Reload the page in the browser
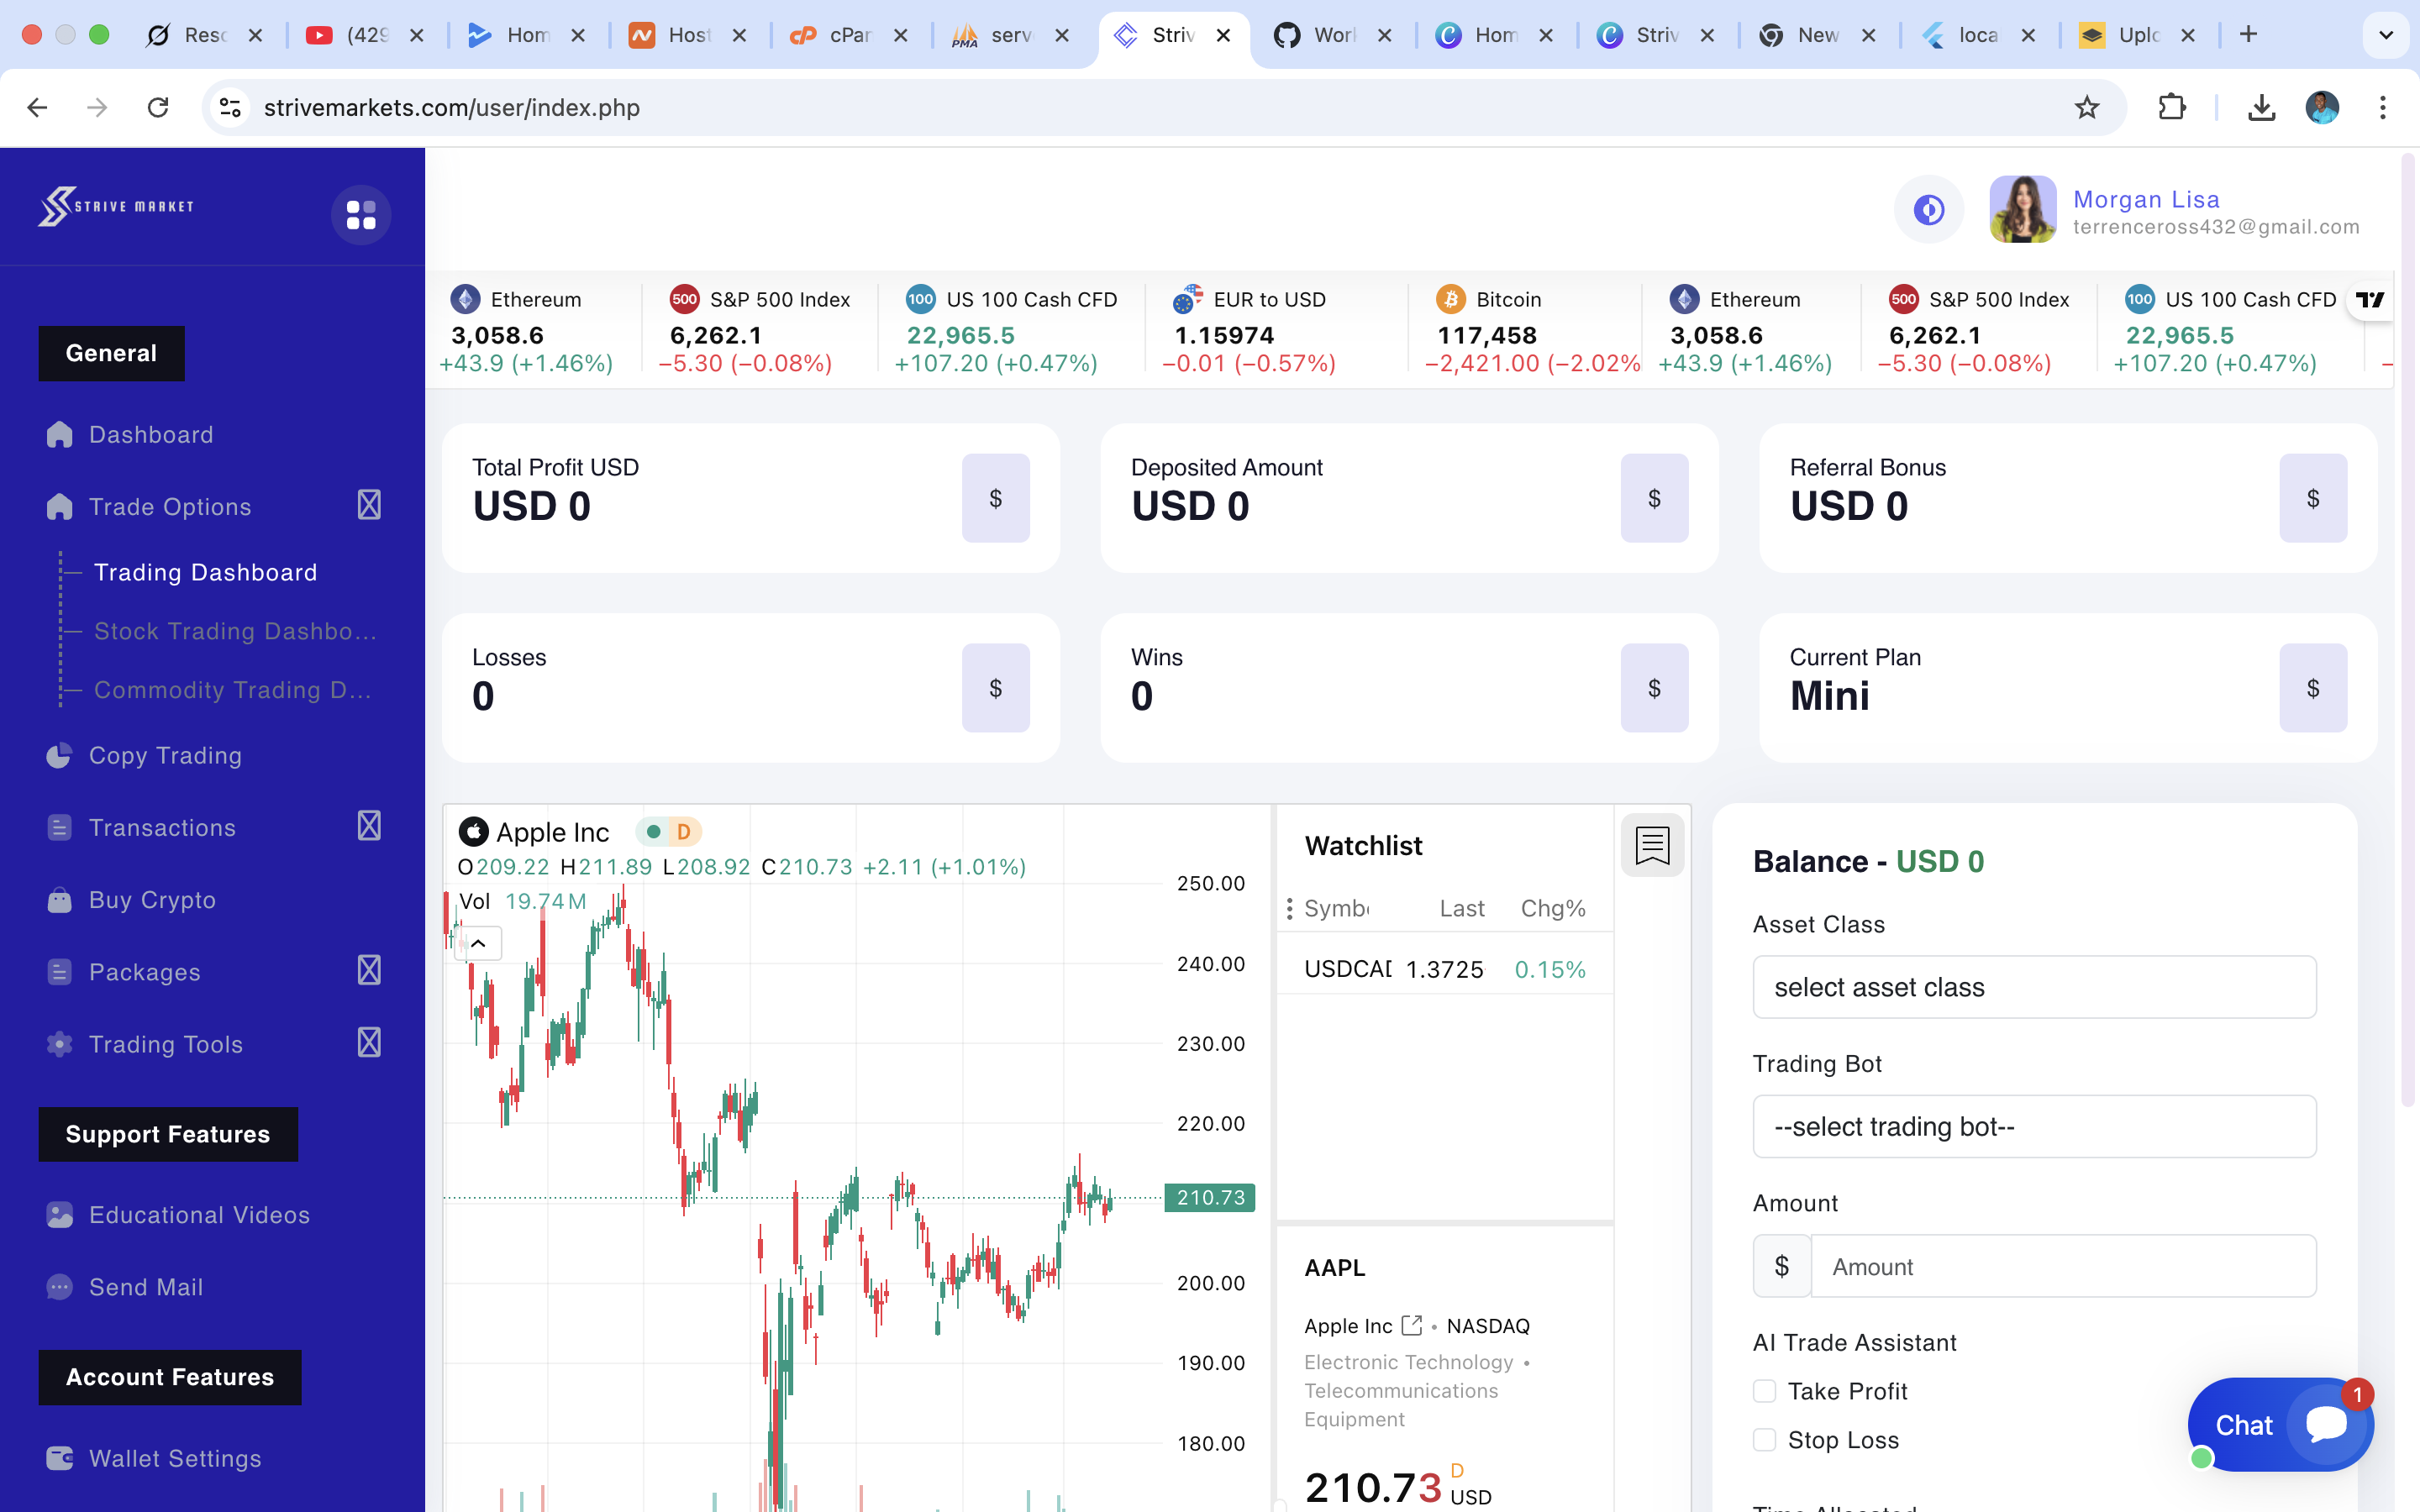Viewport: 2420px width, 1512px height. tap(158, 107)
